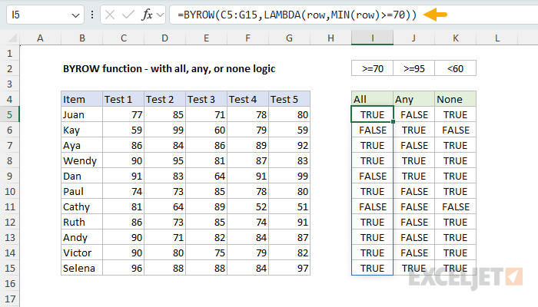Select column E header
The width and height of the screenshot is (538, 307).
(x=207, y=38)
